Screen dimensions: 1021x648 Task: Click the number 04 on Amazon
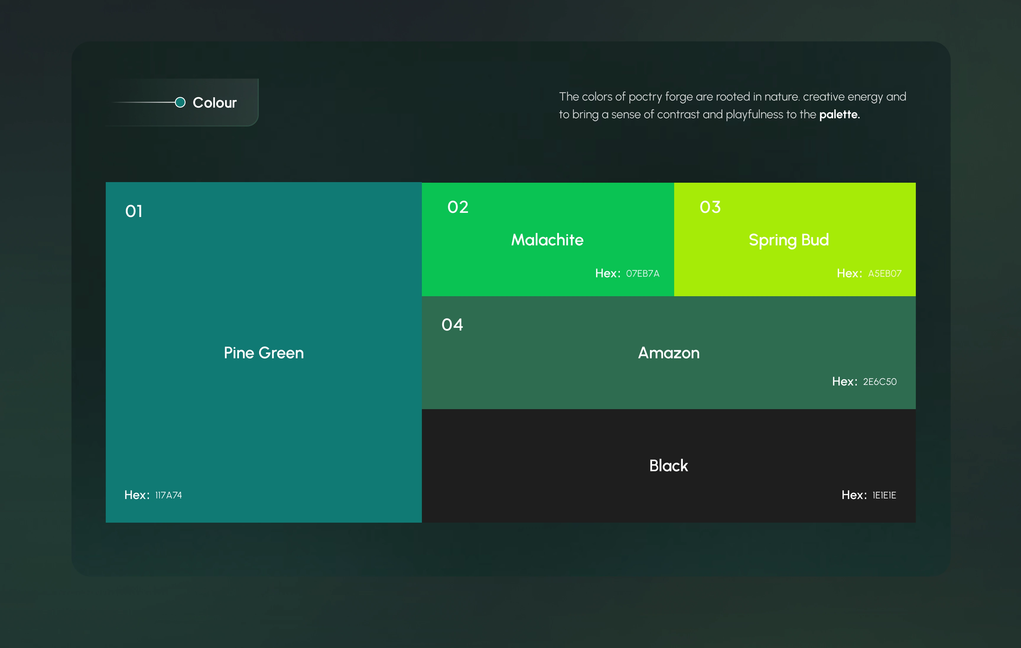[452, 325]
